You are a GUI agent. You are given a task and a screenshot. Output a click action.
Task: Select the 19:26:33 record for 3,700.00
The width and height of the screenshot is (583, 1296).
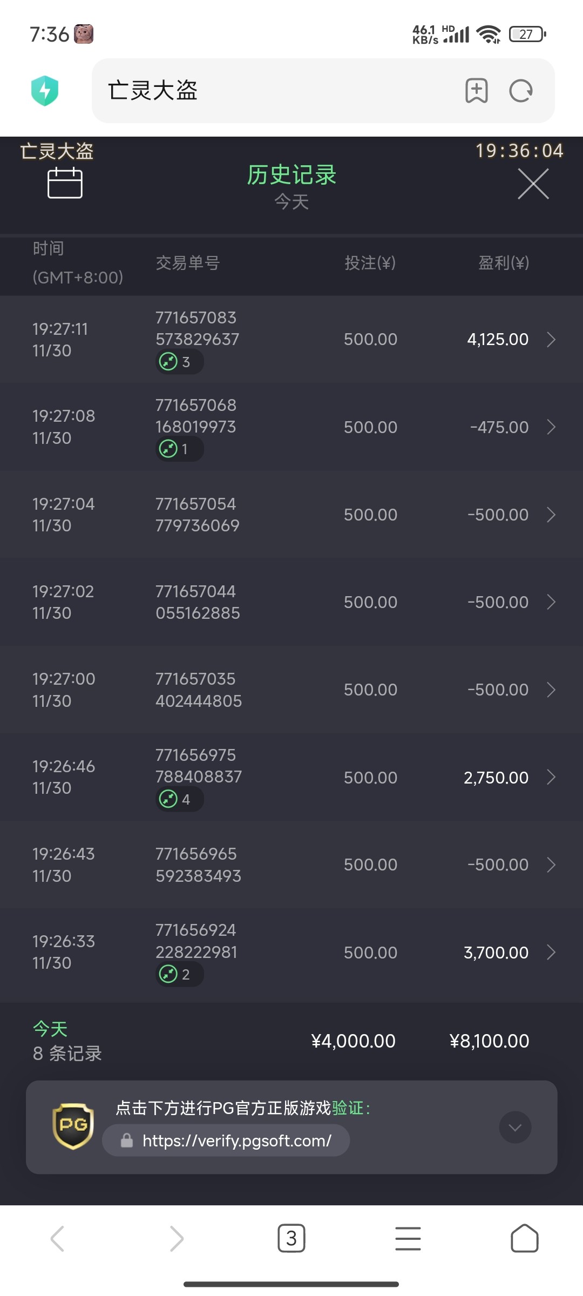pyautogui.click(x=291, y=953)
